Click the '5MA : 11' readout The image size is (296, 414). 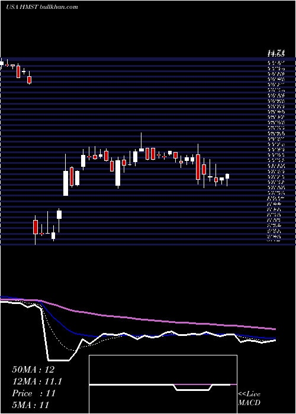click(30, 405)
